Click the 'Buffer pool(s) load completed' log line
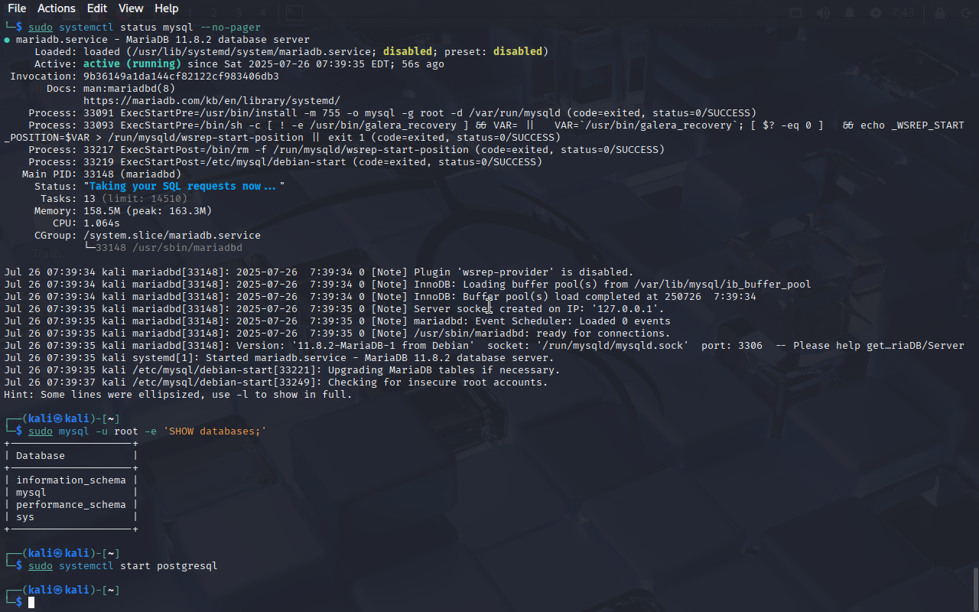The image size is (979, 612). (x=380, y=297)
